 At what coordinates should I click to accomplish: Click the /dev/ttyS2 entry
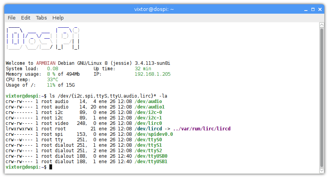pos(148,150)
